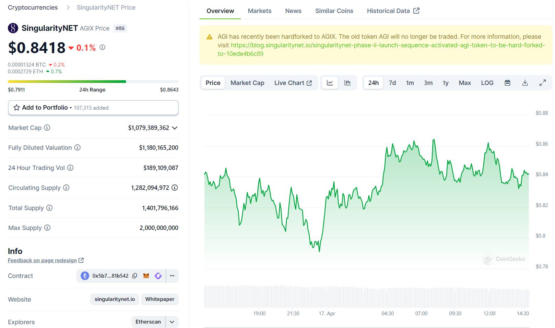Open info icon next to 1,282,094,972 value
The image size is (555, 328).
175,187
